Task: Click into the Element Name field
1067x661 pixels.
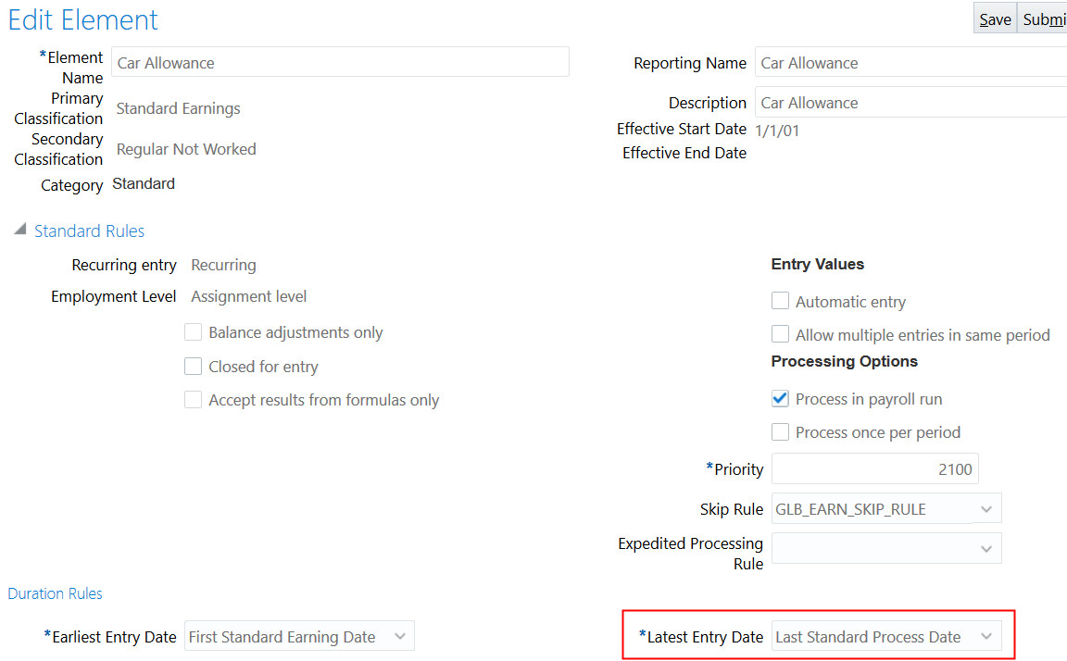Action: (x=340, y=63)
